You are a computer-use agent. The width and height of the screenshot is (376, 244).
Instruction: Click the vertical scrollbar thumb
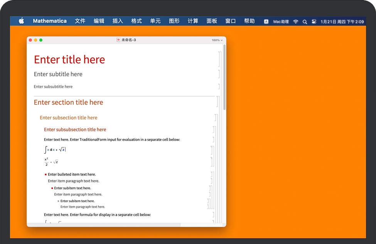(x=224, y=77)
